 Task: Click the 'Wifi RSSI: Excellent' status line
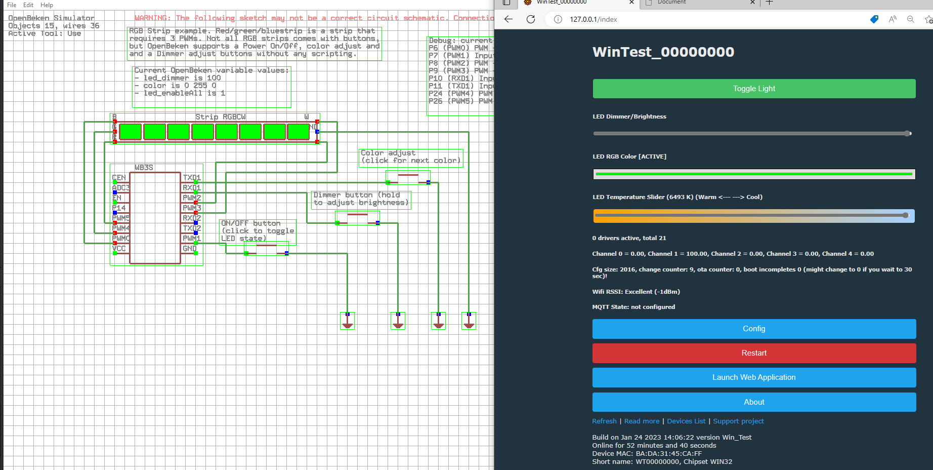(x=636, y=292)
